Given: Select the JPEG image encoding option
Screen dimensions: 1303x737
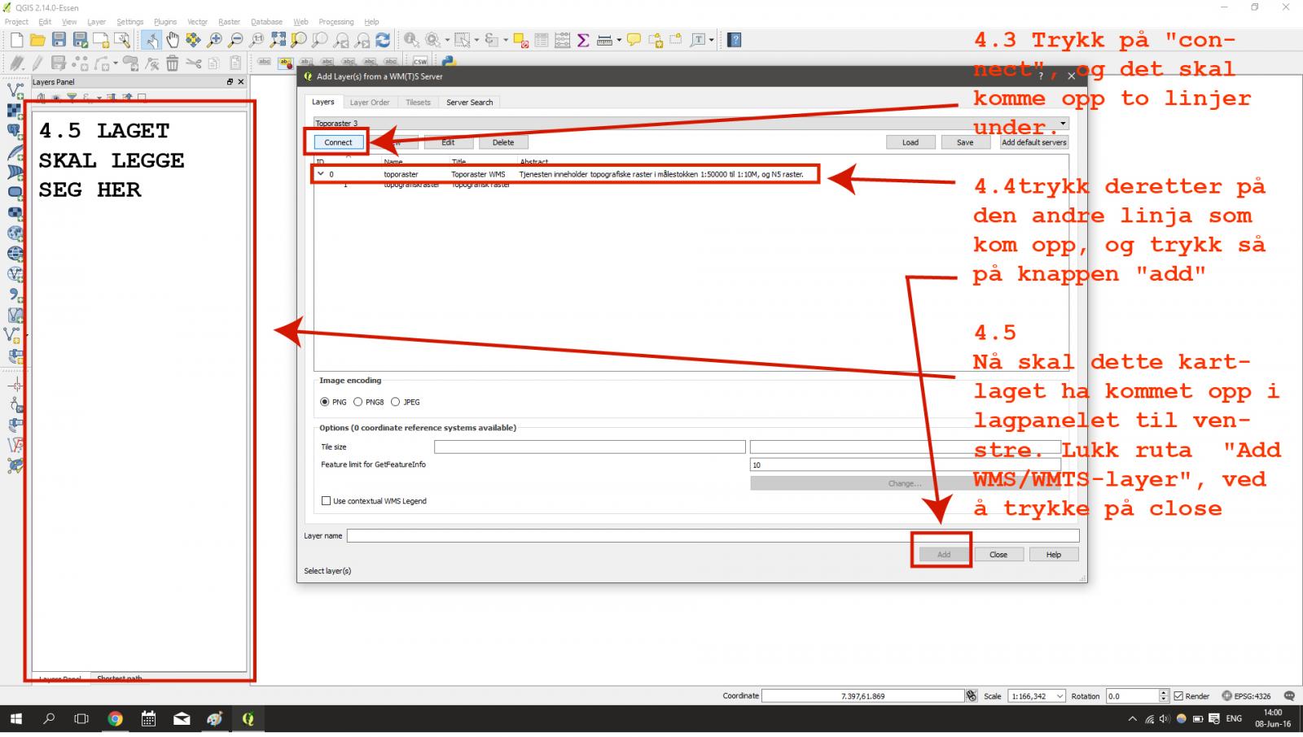Looking at the screenshot, I should coord(396,402).
